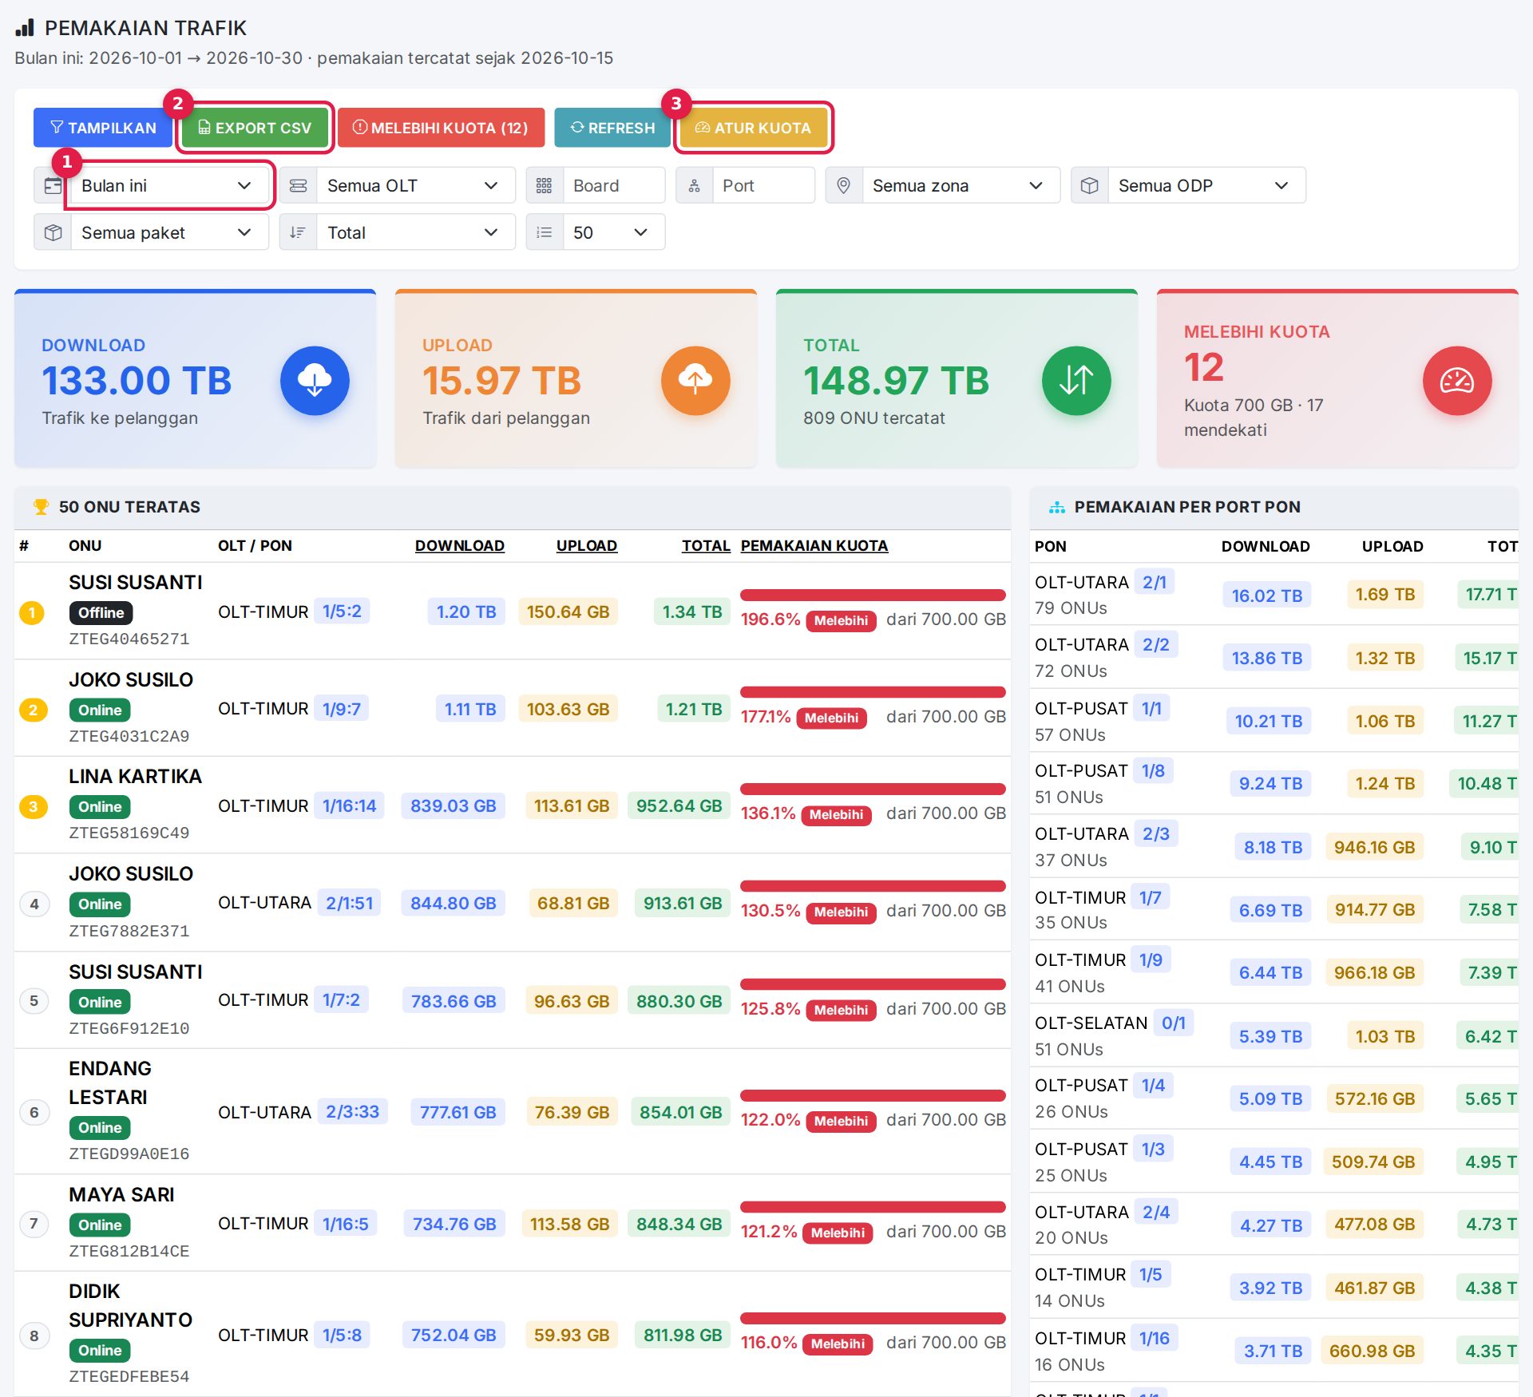Click the grid icon next to Board
This screenshot has width=1533, height=1397.
pos(545,186)
